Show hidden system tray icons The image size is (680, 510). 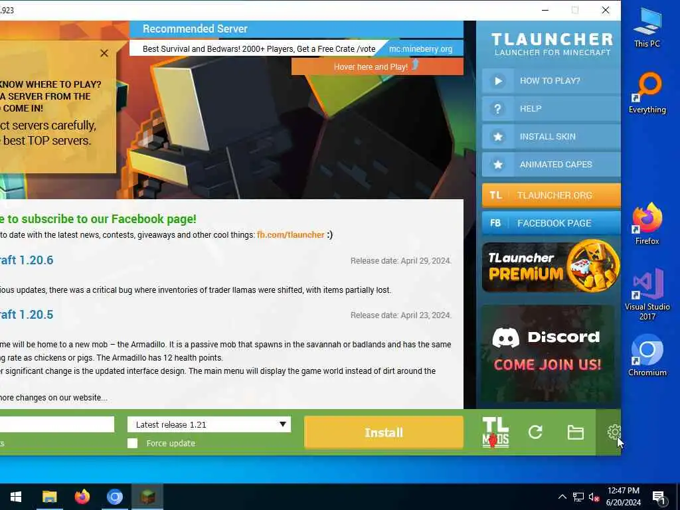(x=562, y=497)
